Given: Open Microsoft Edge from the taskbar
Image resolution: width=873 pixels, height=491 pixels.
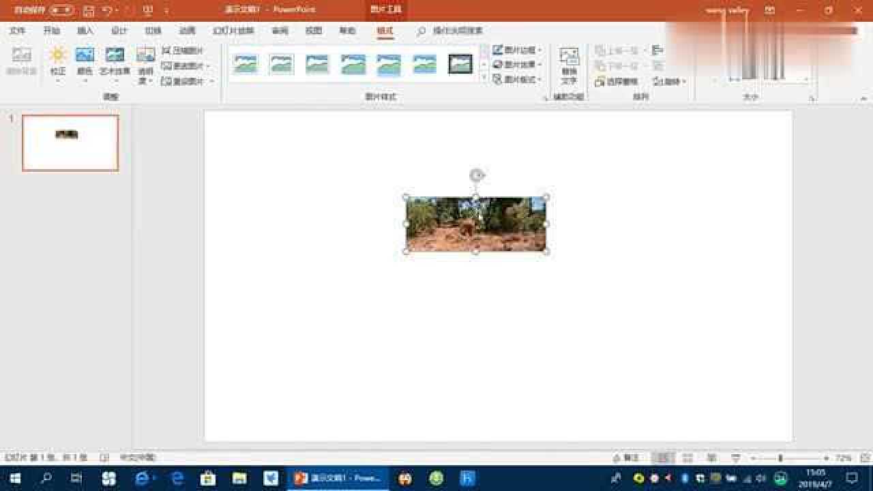Looking at the screenshot, I should point(179,478).
